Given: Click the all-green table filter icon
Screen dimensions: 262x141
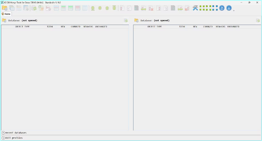Looking at the screenshot, I should coord(70,8).
